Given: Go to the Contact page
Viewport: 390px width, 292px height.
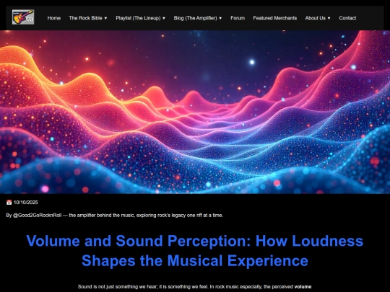Looking at the screenshot, I should [x=347, y=18].
